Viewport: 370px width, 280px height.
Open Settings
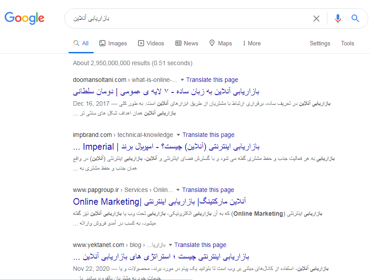point(320,43)
